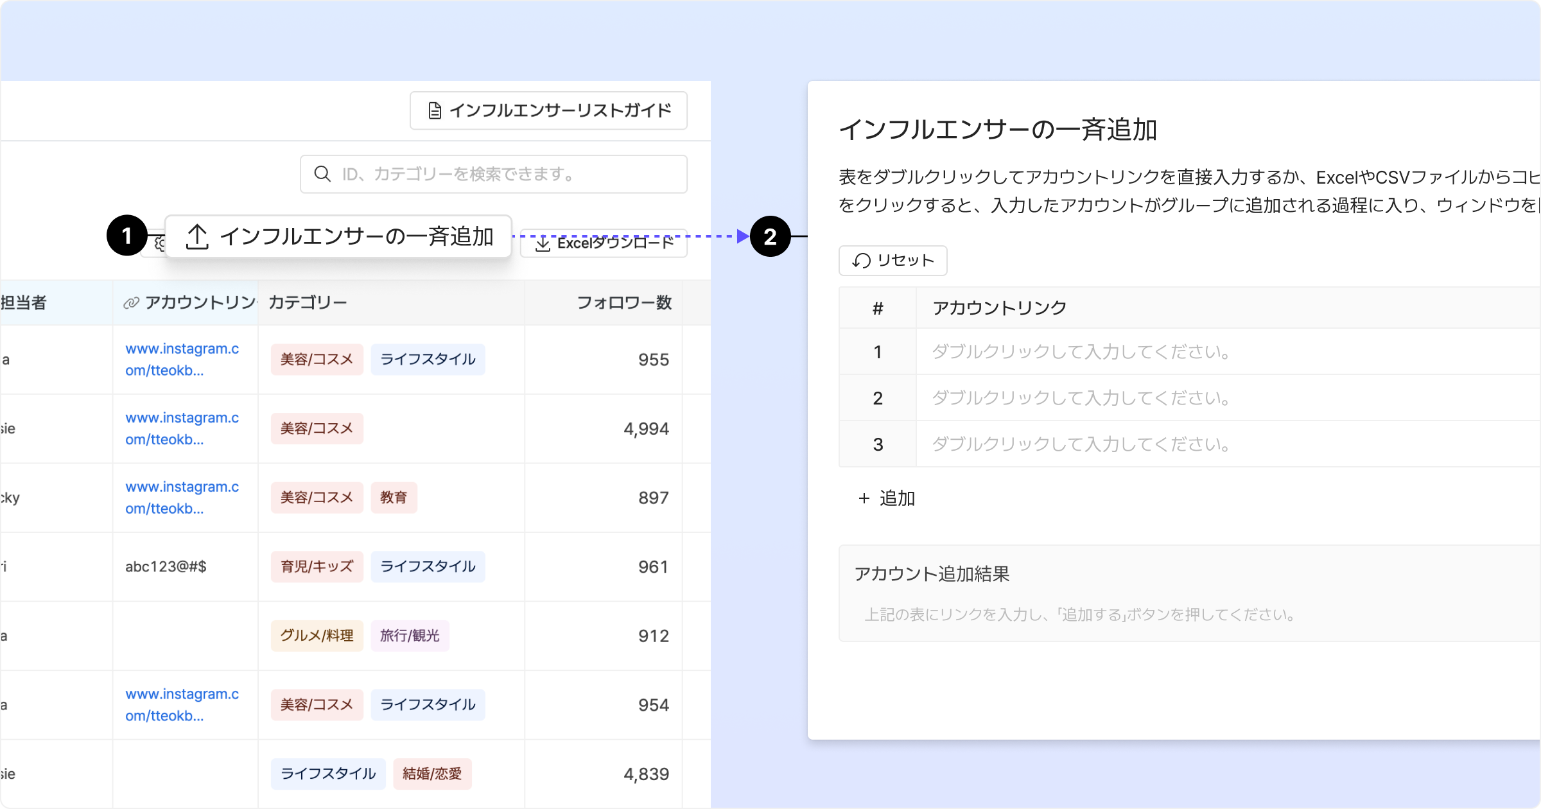Click the document icon in influencer list guide
The width and height of the screenshot is (1541, 809).
pos(435,111)
